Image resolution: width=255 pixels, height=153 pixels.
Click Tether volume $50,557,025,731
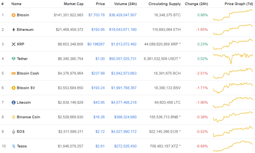[x=123, y=59]
